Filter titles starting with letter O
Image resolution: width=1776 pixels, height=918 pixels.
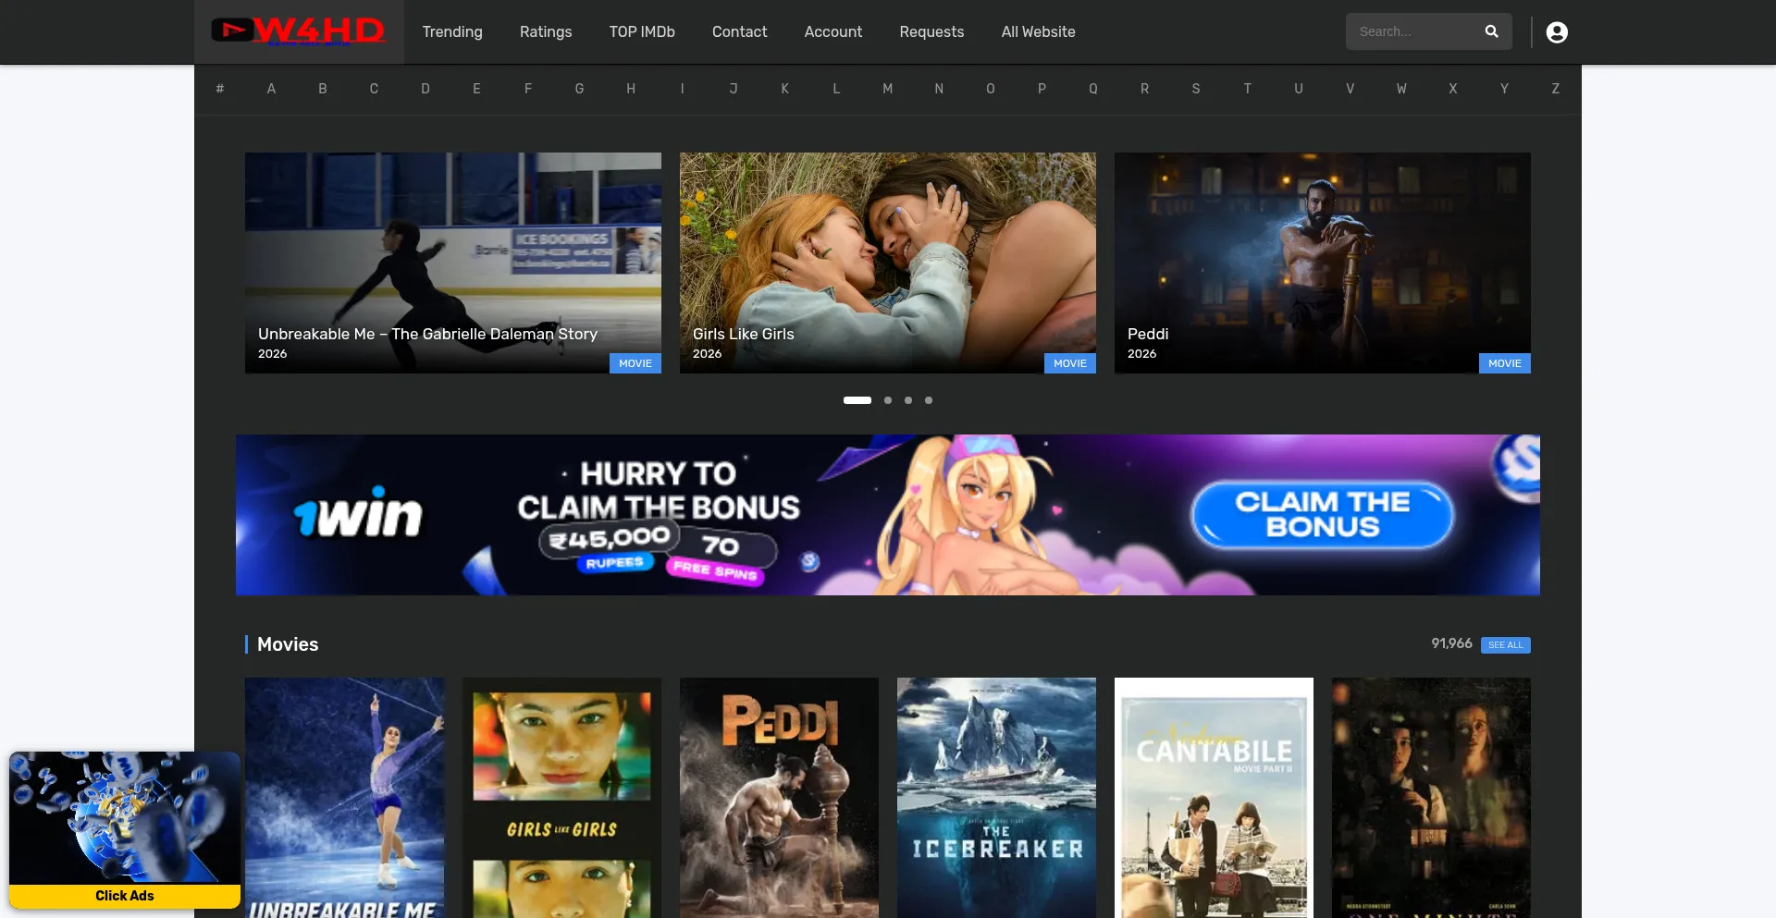coord(991,89)
